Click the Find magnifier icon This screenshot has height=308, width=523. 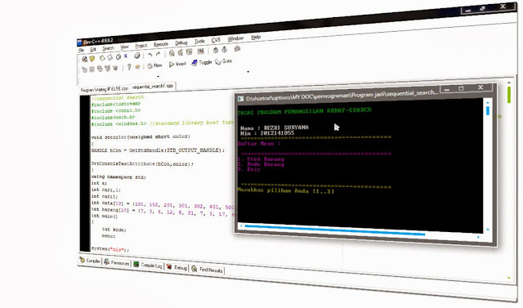[x=172, y=53]
